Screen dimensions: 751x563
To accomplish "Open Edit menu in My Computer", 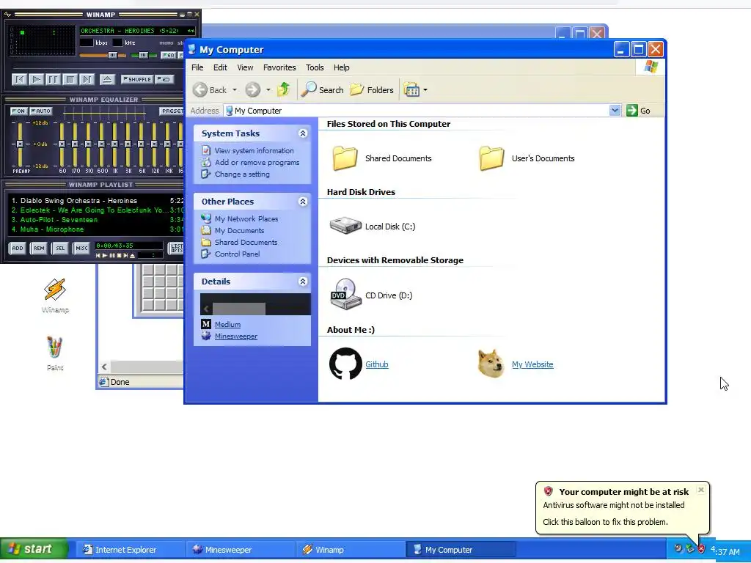I will 220,67.
